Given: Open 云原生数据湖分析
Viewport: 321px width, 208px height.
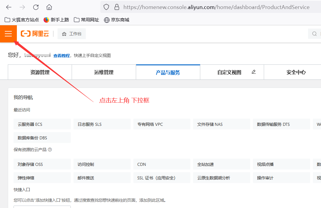Looking at the screenshot, I should coord(222,178).
